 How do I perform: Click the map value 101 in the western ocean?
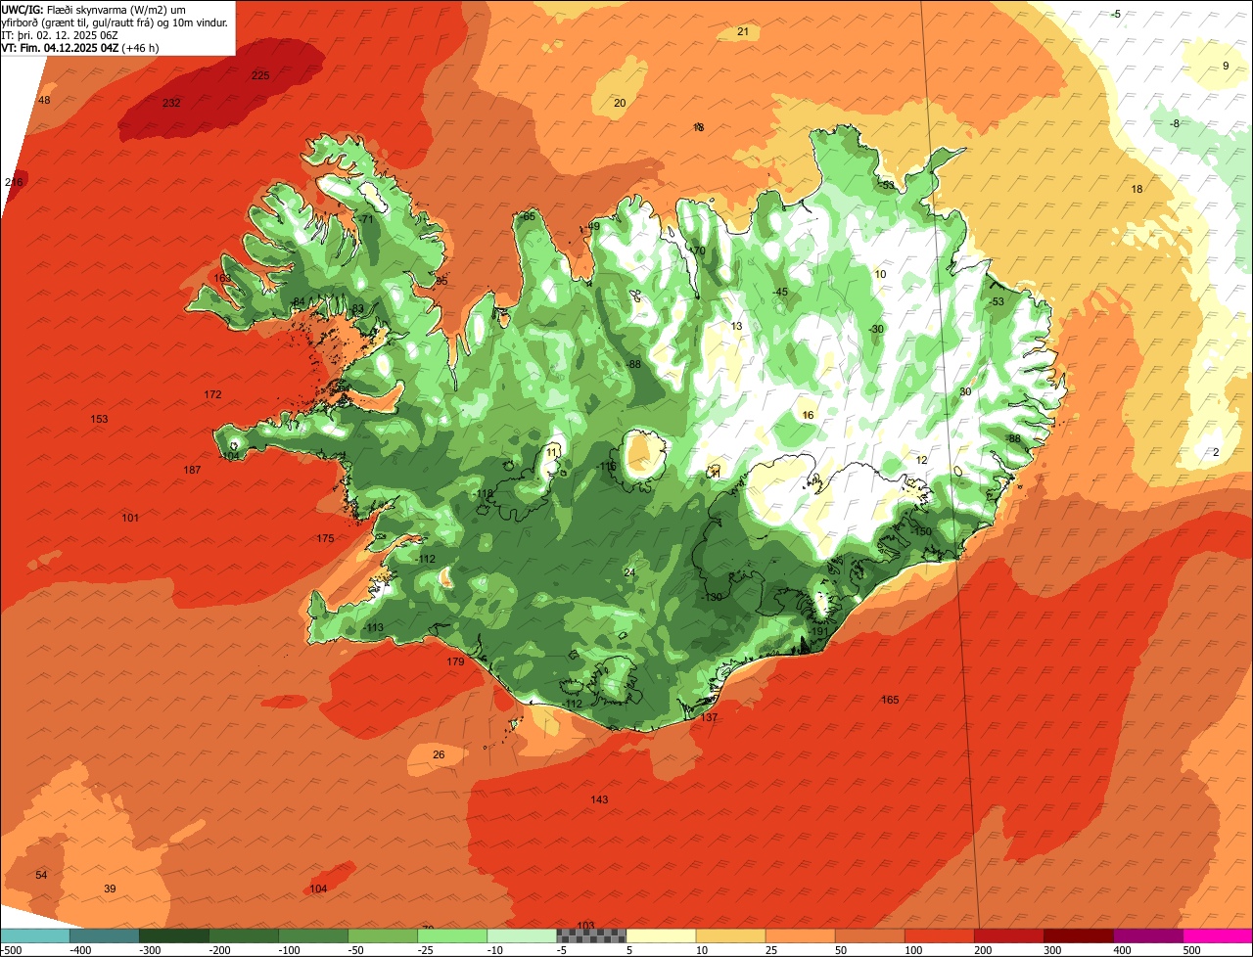pyautogui.click(x=130, y=517)
